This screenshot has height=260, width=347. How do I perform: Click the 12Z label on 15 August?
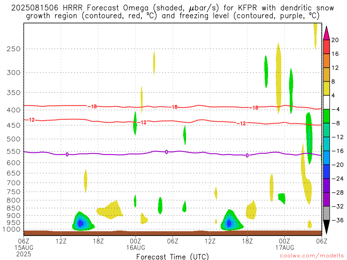pyautogui.click(x=61, y=241)
